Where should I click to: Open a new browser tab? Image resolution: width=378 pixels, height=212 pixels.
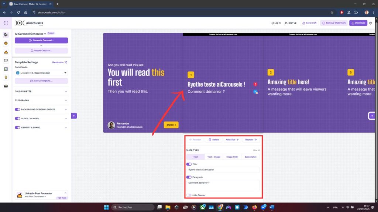pos(57,4)
